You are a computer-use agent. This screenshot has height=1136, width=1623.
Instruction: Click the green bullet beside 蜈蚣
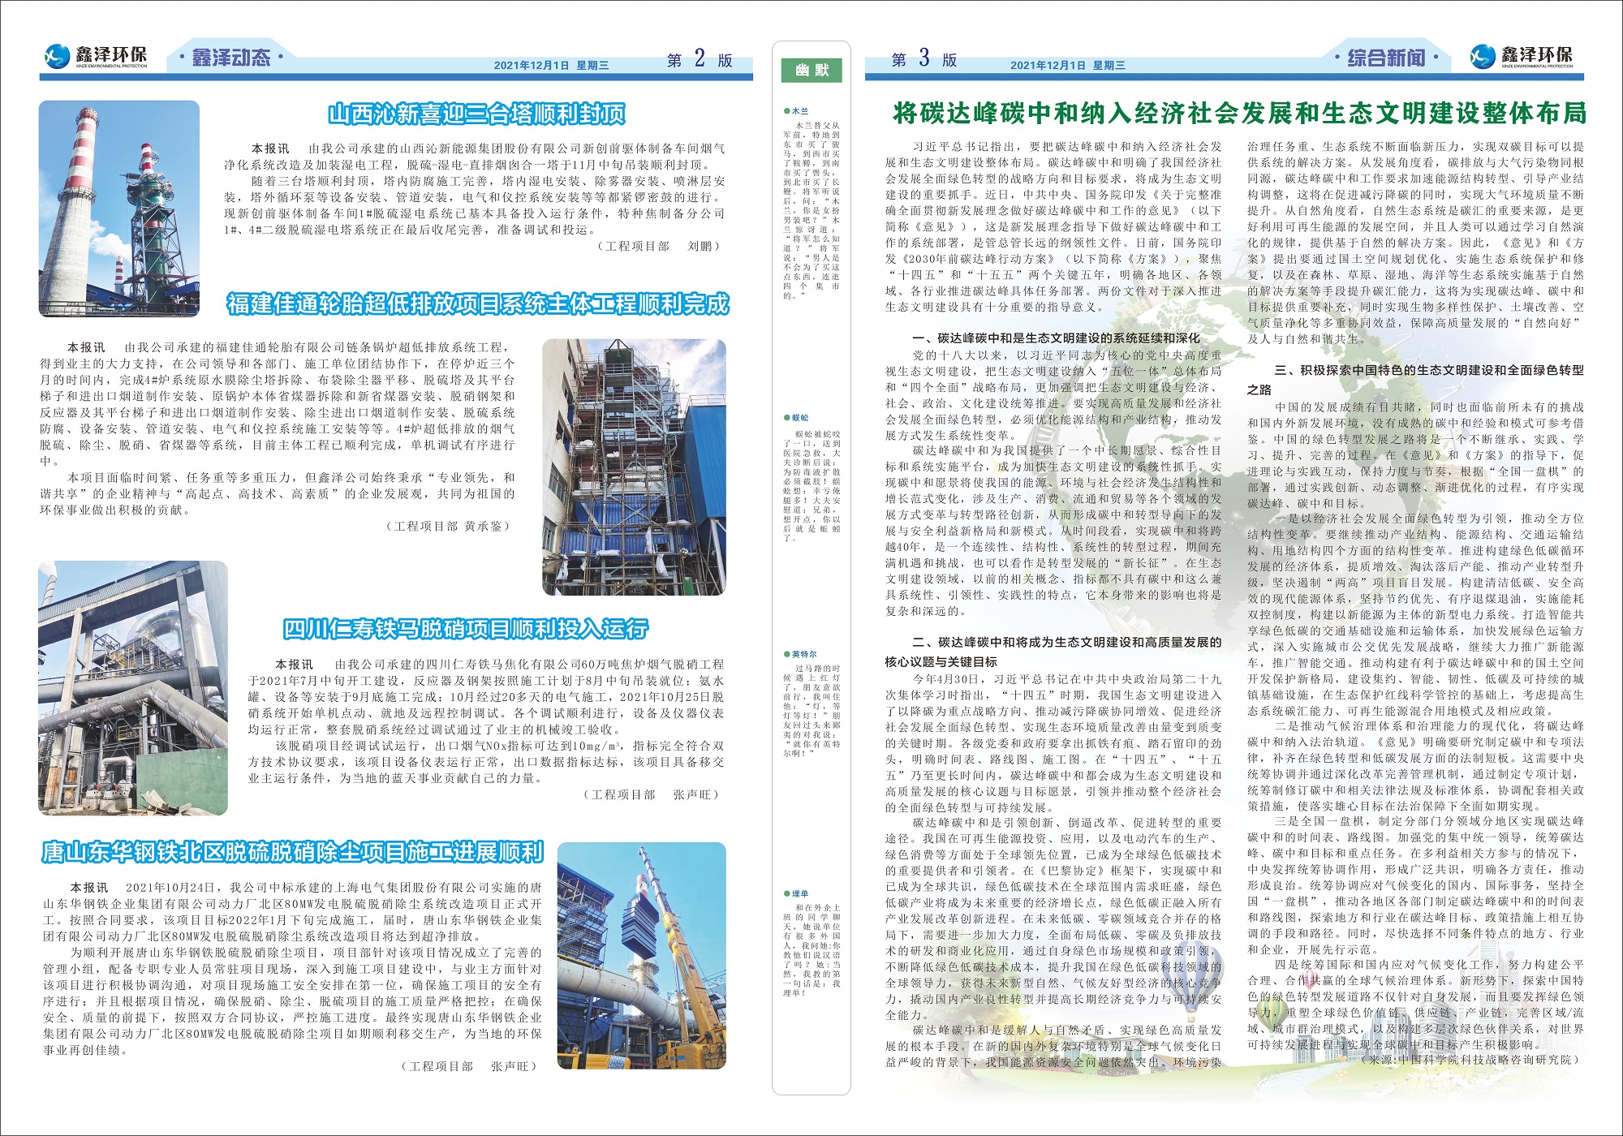pos(786,417)
